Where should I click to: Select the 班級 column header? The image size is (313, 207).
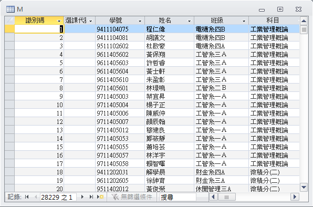tap(221, 20)
